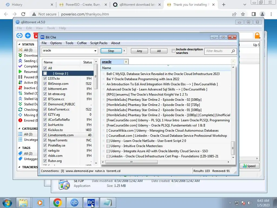Screen dimensions: 277x208
Task: Click the qBittorrent add torrent link icon
Action: pos(19,35)
